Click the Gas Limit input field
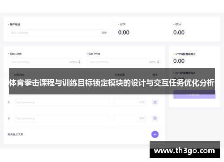Image resolution: width=224 pixels, height=162 pixels. click(x=45, y=62)
